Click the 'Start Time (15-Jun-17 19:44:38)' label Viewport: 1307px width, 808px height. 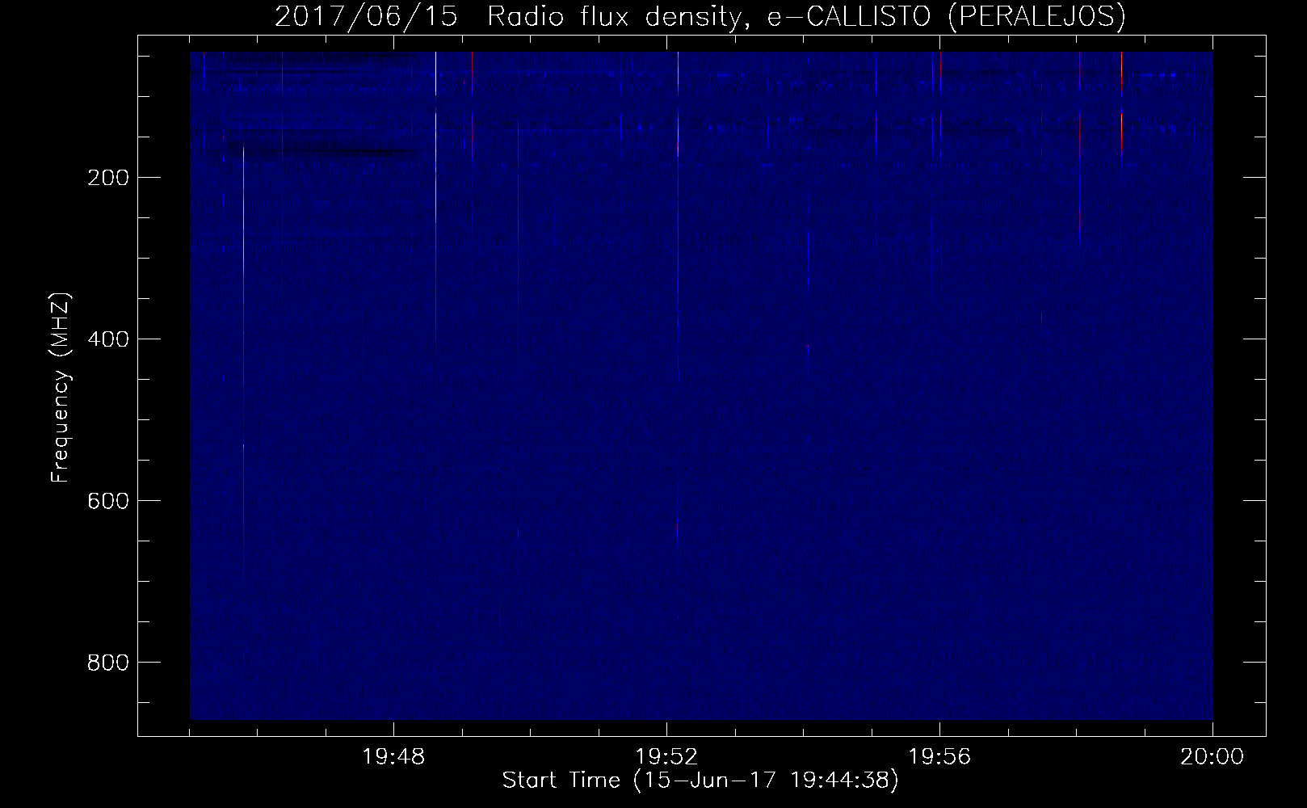(700, 781)
